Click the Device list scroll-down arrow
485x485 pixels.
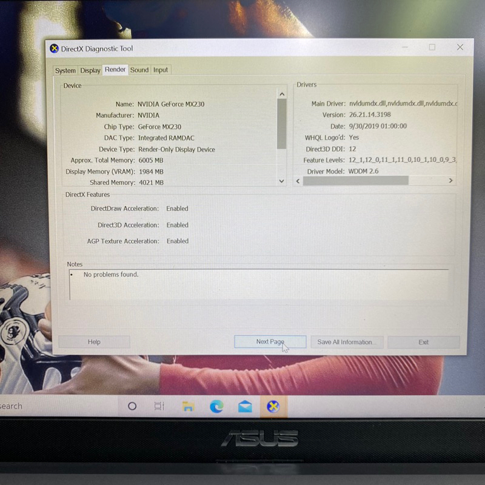[x=281, y=181]
